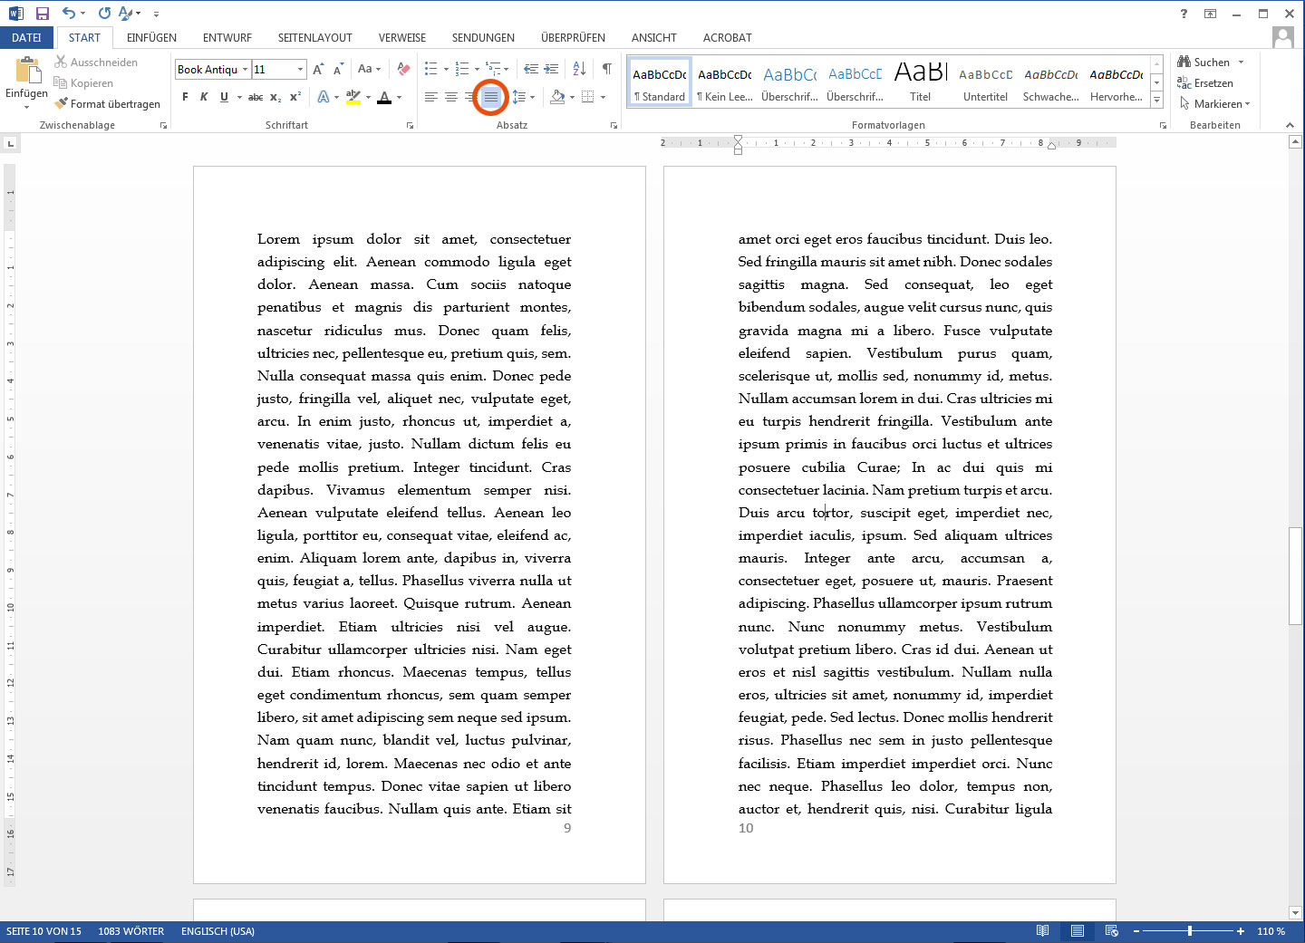Expand the Formatvorlagen styles gallery

tap(1156, 100)
